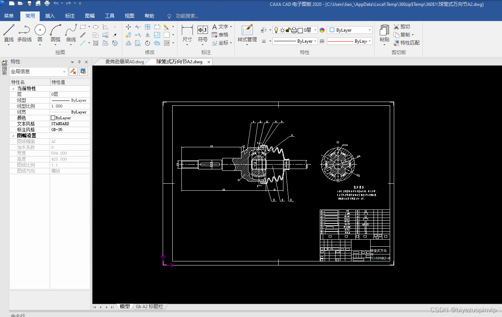The height and width of the screenshot is (317, 502).
Task: Select the 多段线 polyline tool
Action: click(24, 33)
